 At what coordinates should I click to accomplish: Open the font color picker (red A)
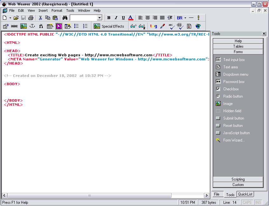(x=131, y=18)
